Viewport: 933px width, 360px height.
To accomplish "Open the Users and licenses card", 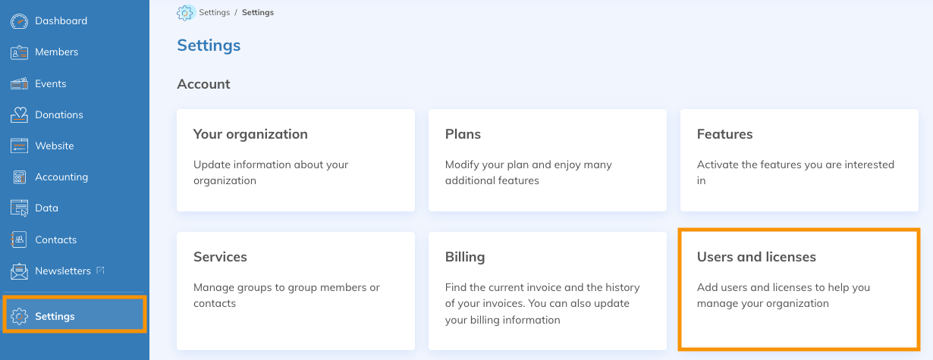I will point(799,290).
